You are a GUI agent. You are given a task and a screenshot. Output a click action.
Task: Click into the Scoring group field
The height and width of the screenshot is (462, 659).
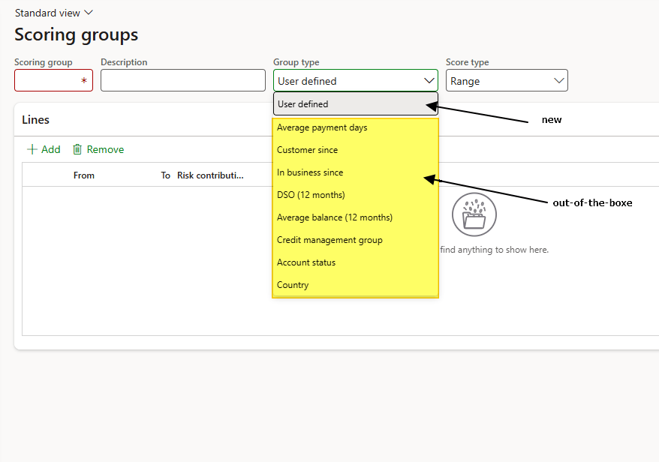pyautogui.click(x=48, y=81)
